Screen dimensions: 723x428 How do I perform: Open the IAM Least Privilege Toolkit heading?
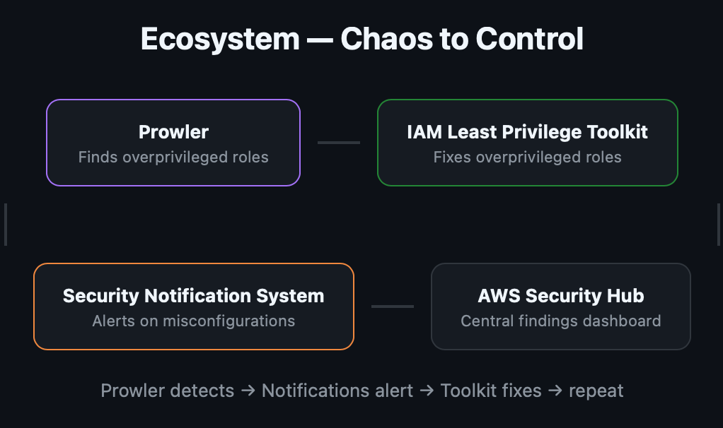tap(527, 132)
